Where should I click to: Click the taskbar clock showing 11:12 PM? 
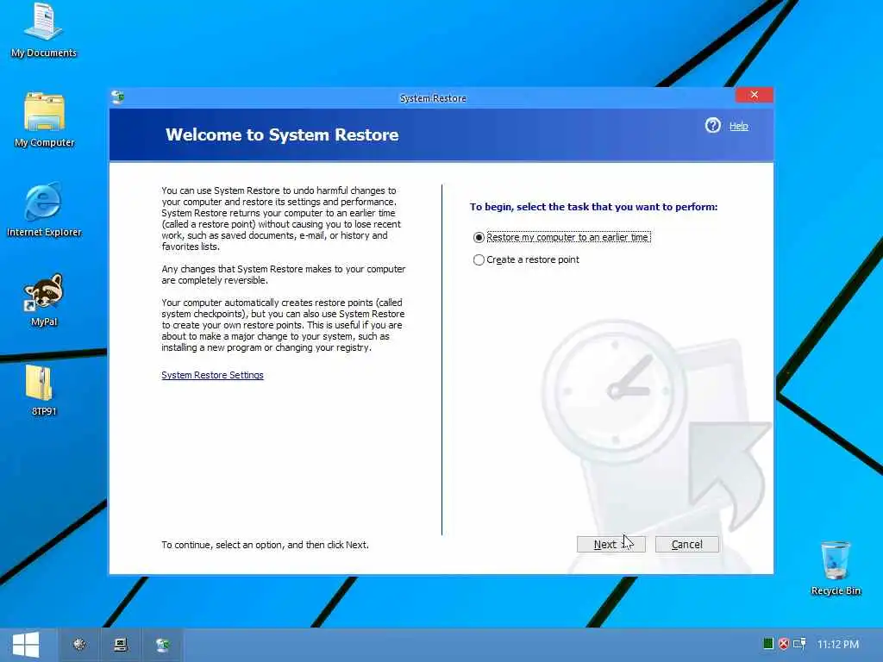pyautogui.click(x=838, y=644)
